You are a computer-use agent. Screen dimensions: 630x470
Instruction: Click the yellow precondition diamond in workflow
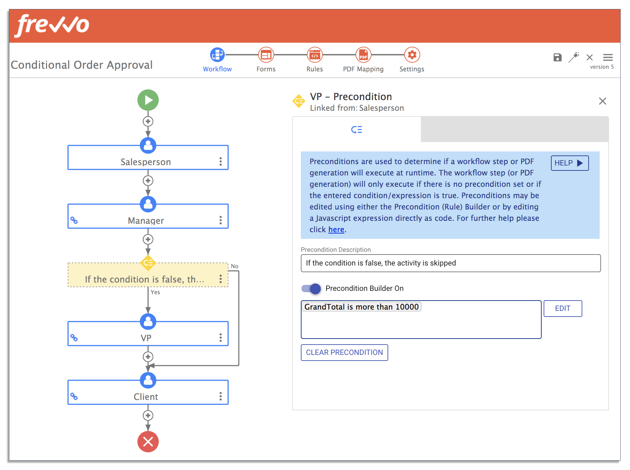148,263
